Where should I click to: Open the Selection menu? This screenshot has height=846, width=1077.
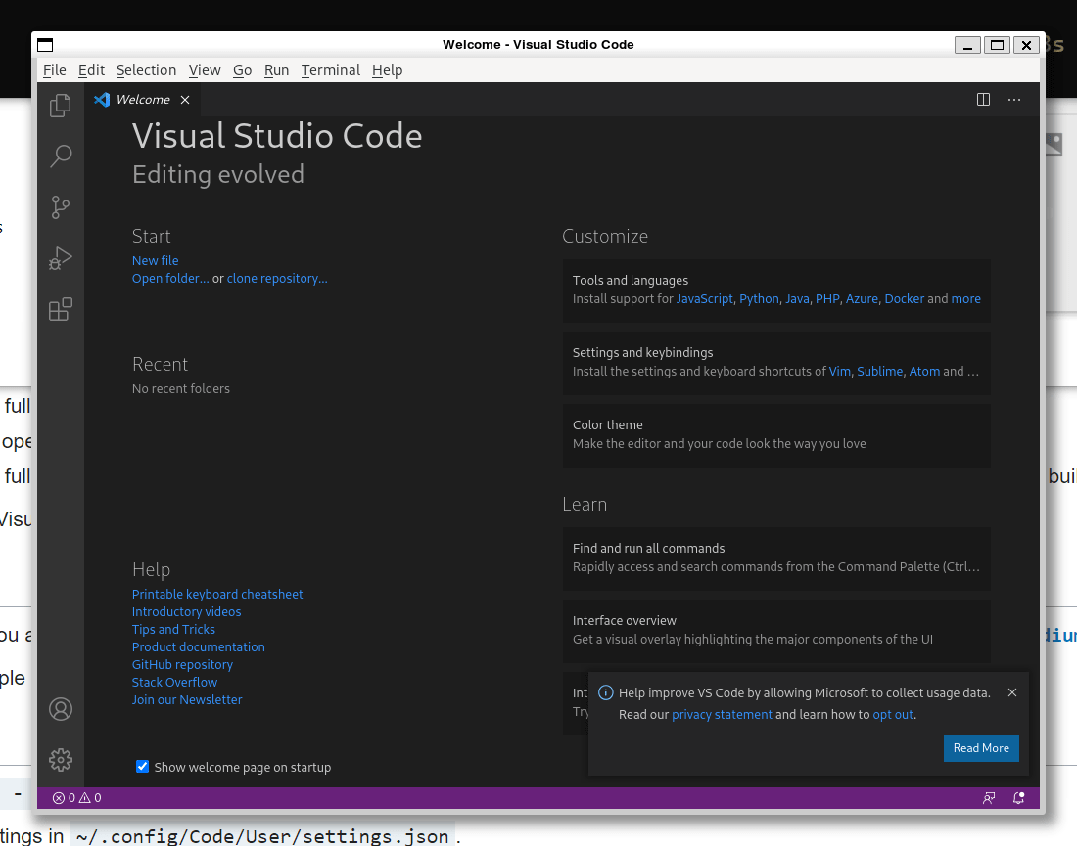pyautogui.click(x=146, y=70)
